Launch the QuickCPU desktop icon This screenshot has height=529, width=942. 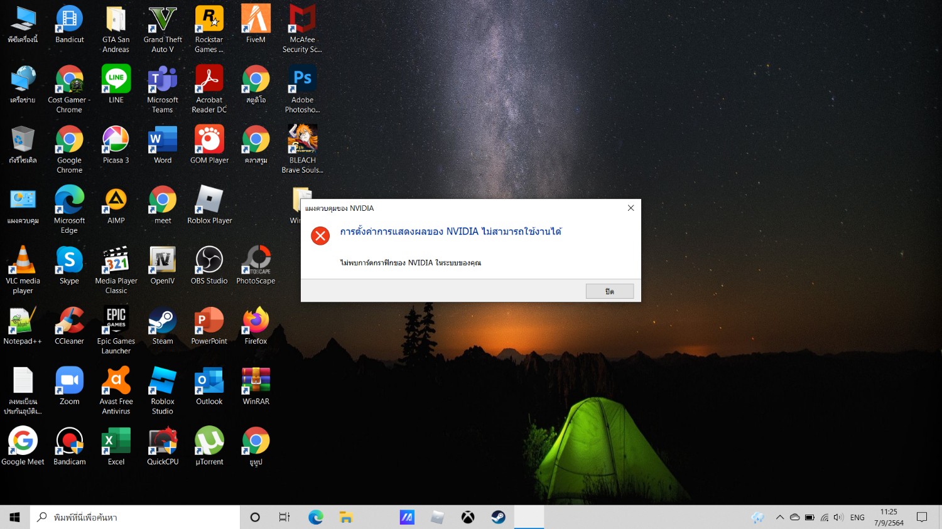[x=163, y=446]
